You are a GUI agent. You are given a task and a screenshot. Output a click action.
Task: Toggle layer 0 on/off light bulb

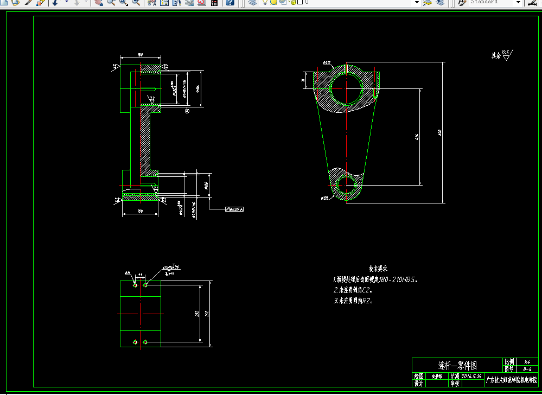[264, 2]
